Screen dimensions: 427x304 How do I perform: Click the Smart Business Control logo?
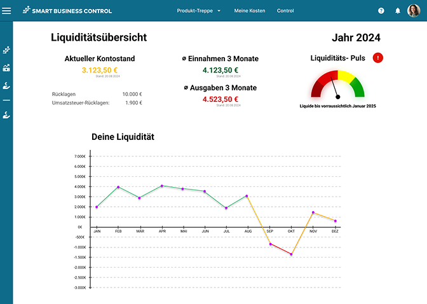[x=67, y=11]
